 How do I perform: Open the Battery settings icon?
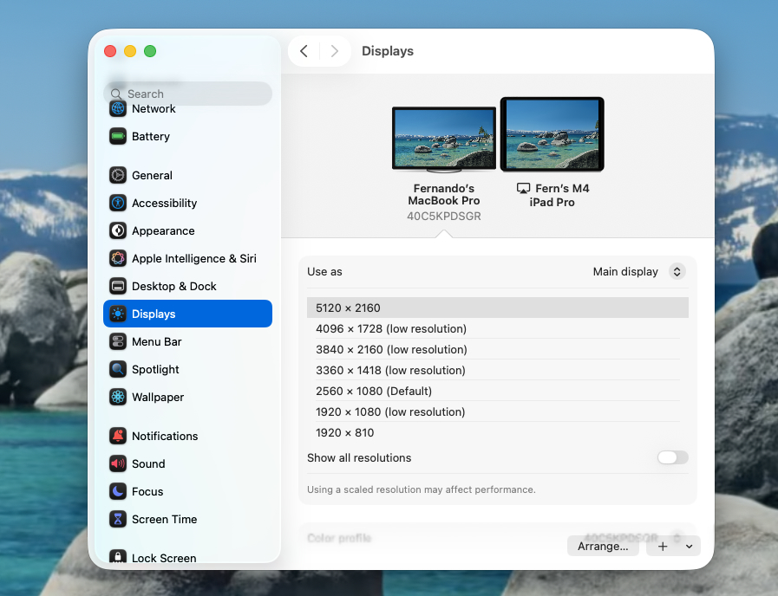click(118, 136)
